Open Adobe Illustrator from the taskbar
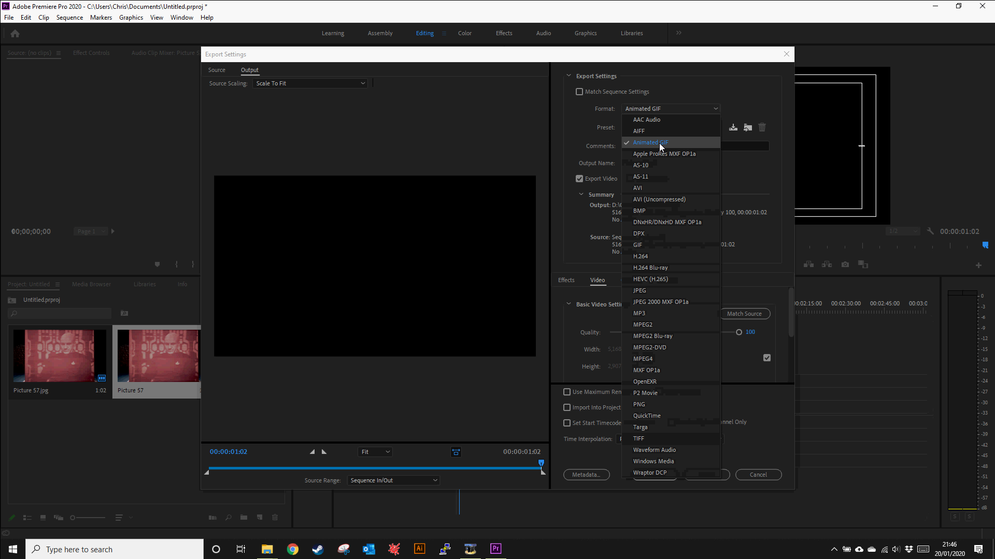The width and height of the screenshot is (995, 559). tap(419, 549)
